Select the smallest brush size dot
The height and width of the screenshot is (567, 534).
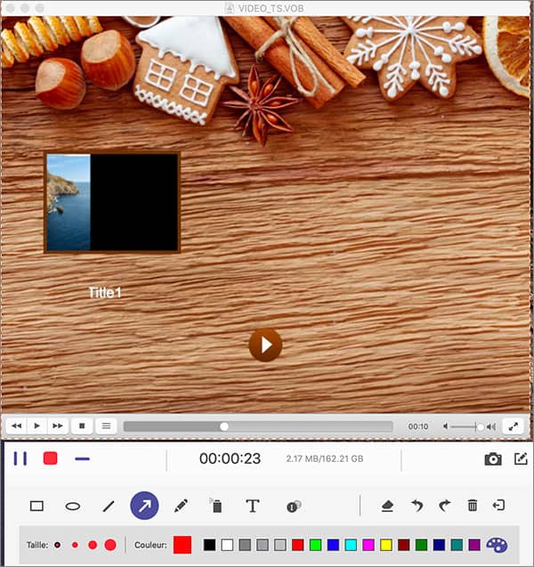[x=58, y=544]
